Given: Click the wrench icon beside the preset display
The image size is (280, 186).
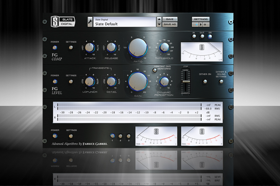Looking at the screenshot, I should tap(90, 22).
